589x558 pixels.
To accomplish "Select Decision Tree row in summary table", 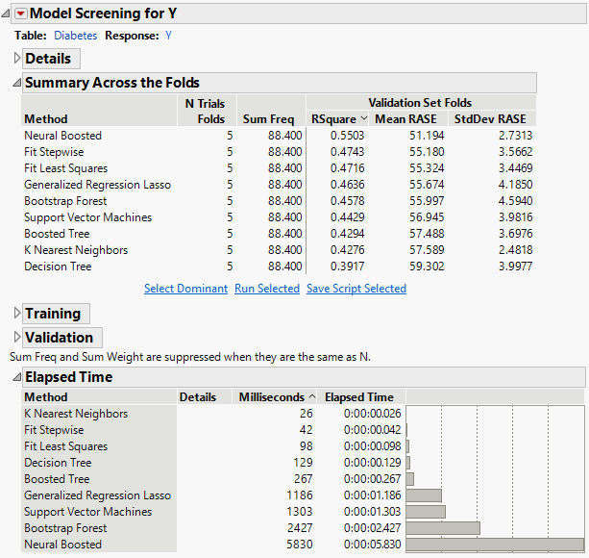I will (x=58, y=266).
